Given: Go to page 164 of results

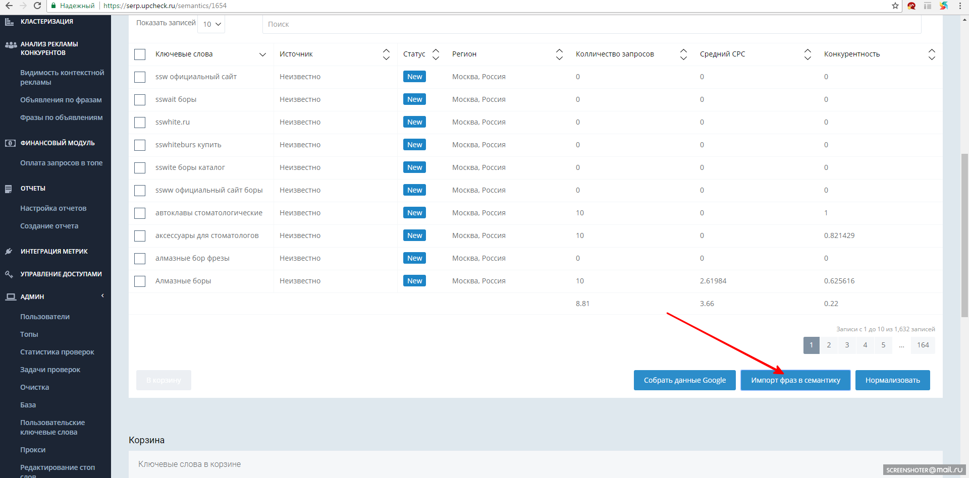Looking at the screenshot, I should pos(923,345).
